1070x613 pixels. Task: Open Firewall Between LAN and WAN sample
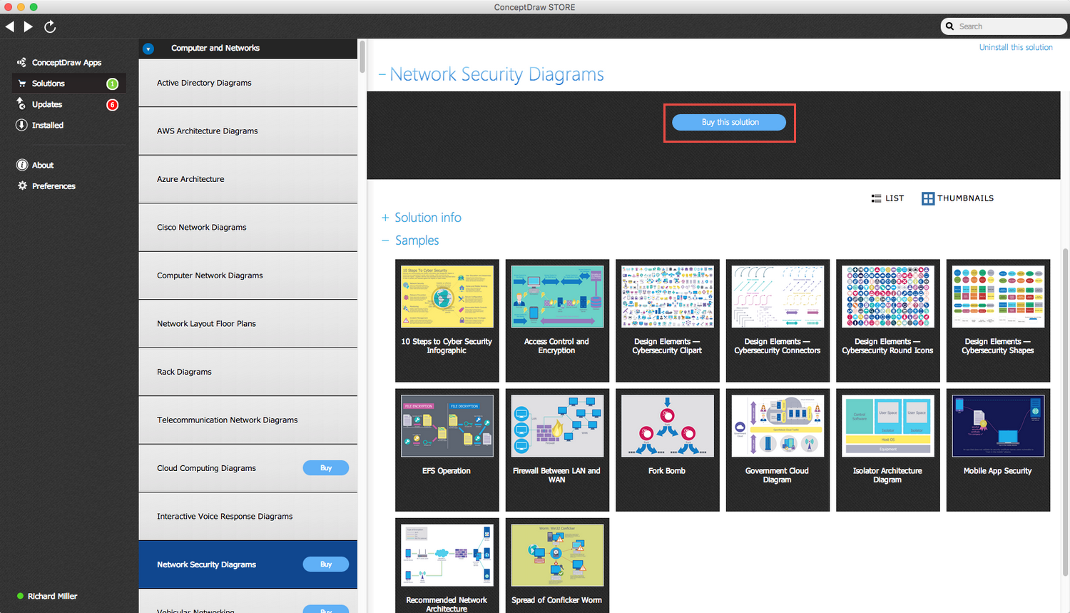pyautogui.click(x=557, y=450)
